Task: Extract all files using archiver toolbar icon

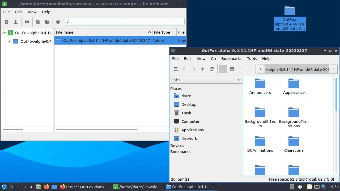Action: coord(27,22)
